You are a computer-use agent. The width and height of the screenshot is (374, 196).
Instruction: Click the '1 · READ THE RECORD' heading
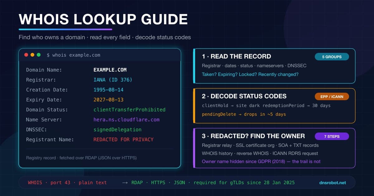(x=237, y=57)
